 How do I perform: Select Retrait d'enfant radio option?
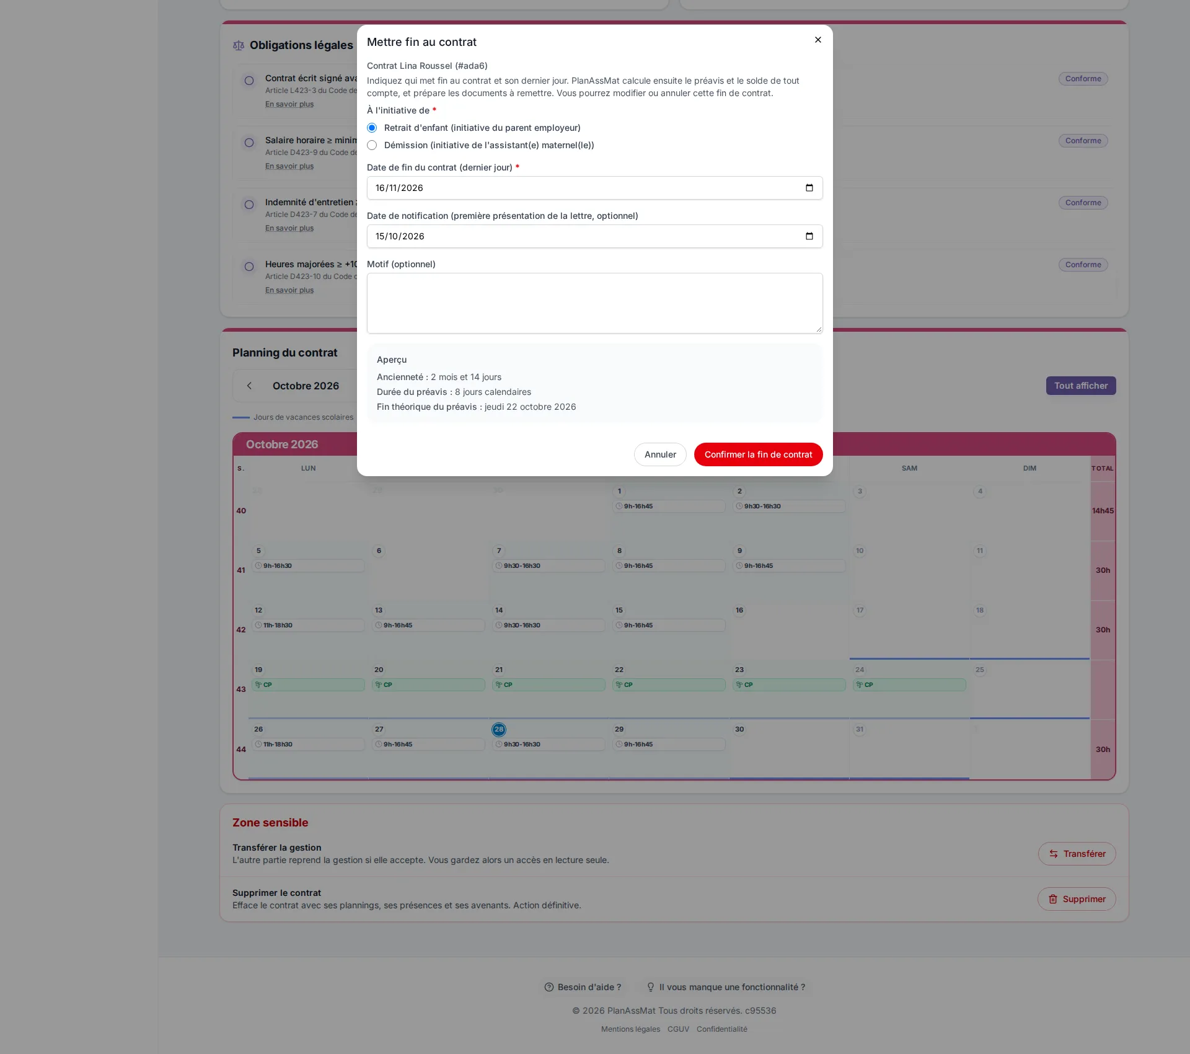coord(372,128)
